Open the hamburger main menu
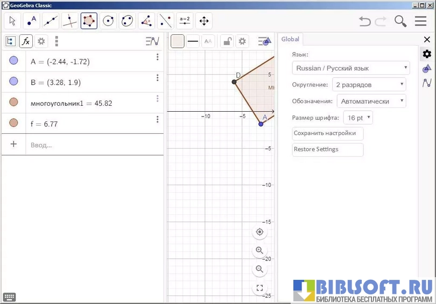The image size is (436, 304). 420,21
